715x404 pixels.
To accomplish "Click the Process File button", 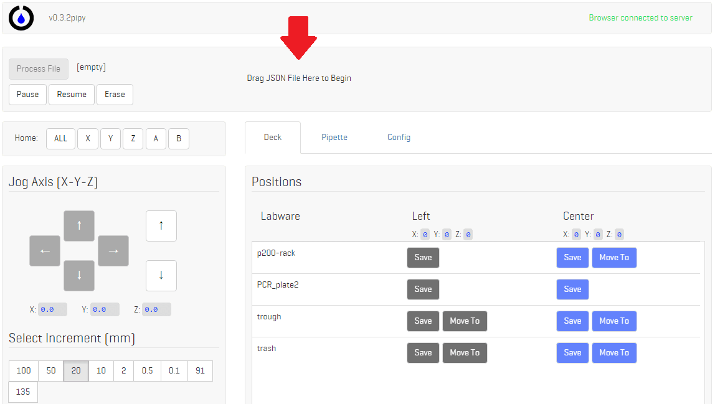I will coord(38,68).
